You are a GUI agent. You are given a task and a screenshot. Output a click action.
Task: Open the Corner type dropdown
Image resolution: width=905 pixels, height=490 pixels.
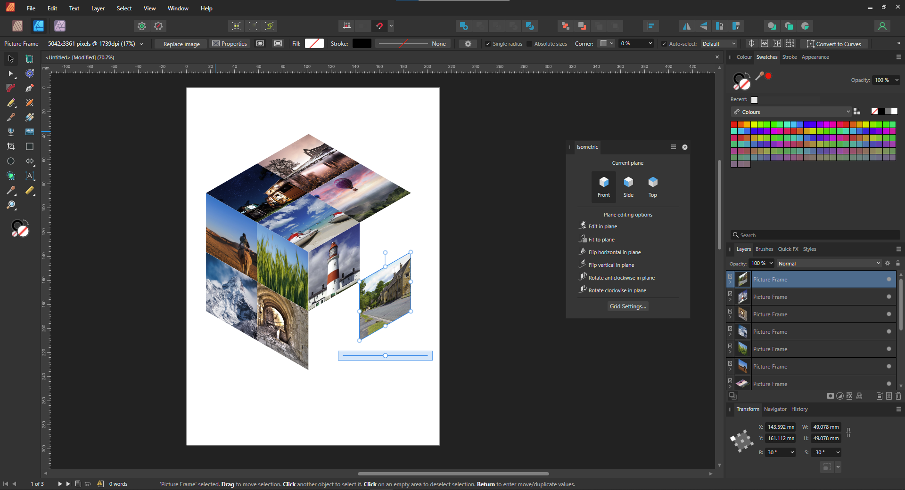tap(607, 44)
